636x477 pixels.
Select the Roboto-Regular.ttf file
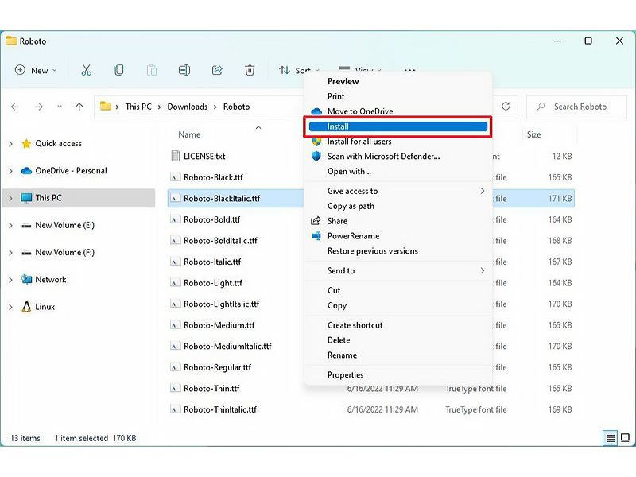click(217, 367)
